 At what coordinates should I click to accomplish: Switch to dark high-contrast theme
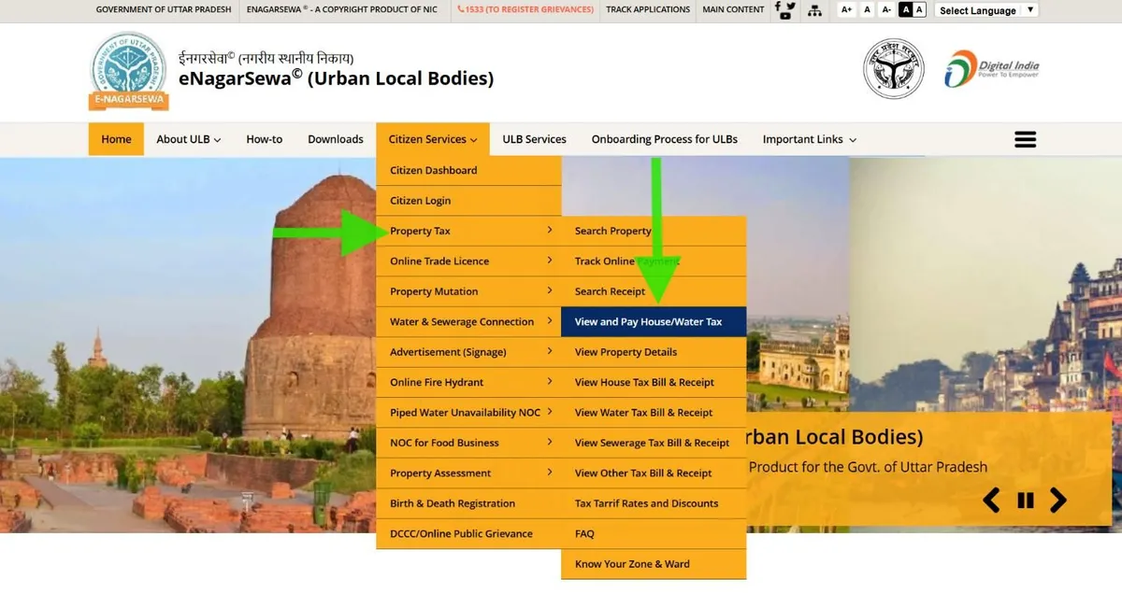[x=905, y=10]
